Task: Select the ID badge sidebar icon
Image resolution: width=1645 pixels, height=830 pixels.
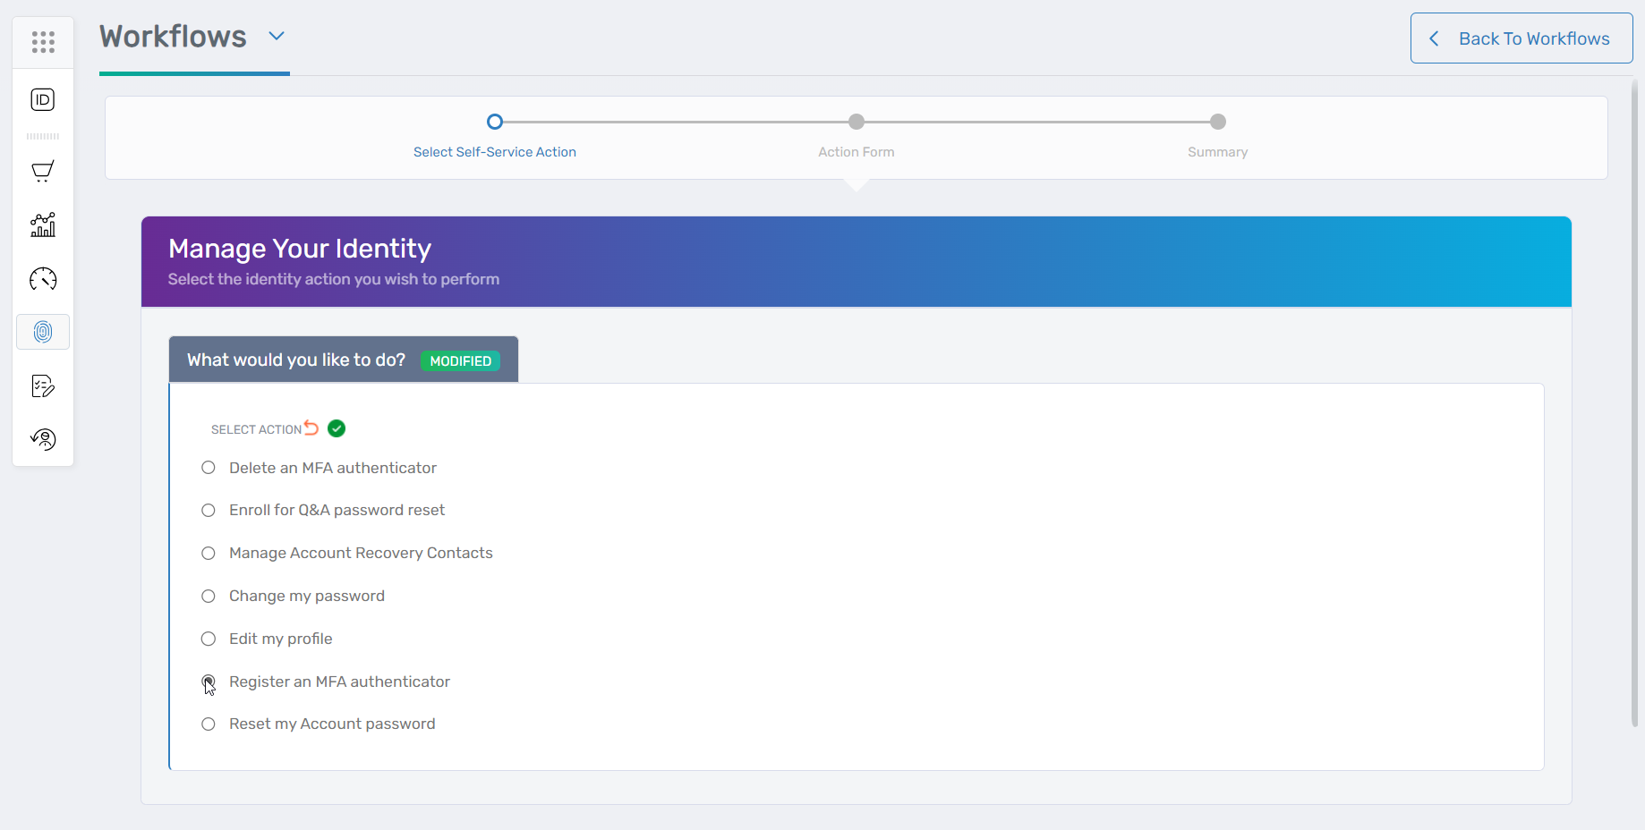Action: pos(41,100)
